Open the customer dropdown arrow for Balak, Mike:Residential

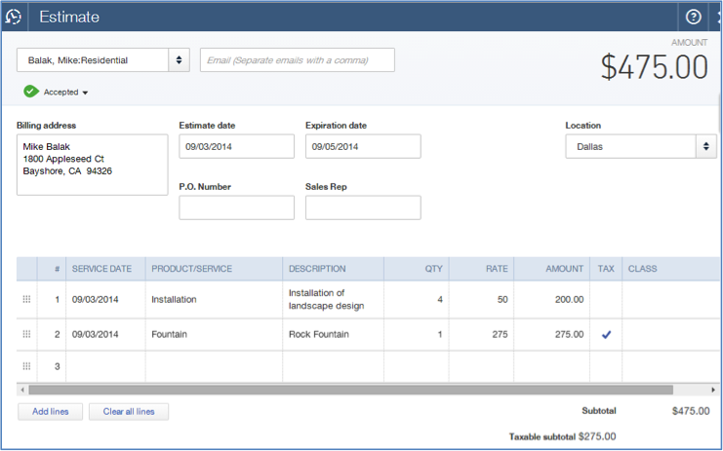(x=179, y=59)
